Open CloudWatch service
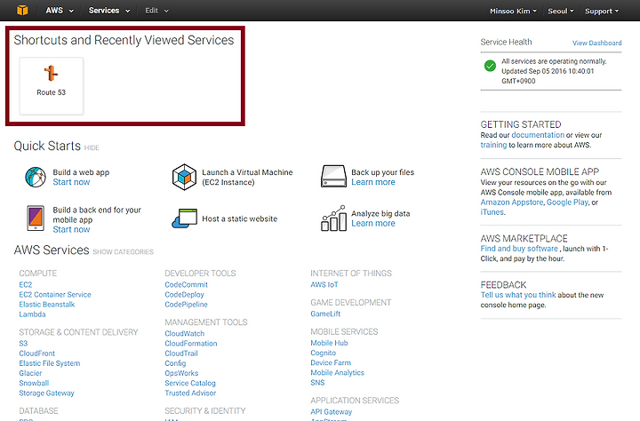640x421 pixels. pyautogui.click(x=185, y=333)
